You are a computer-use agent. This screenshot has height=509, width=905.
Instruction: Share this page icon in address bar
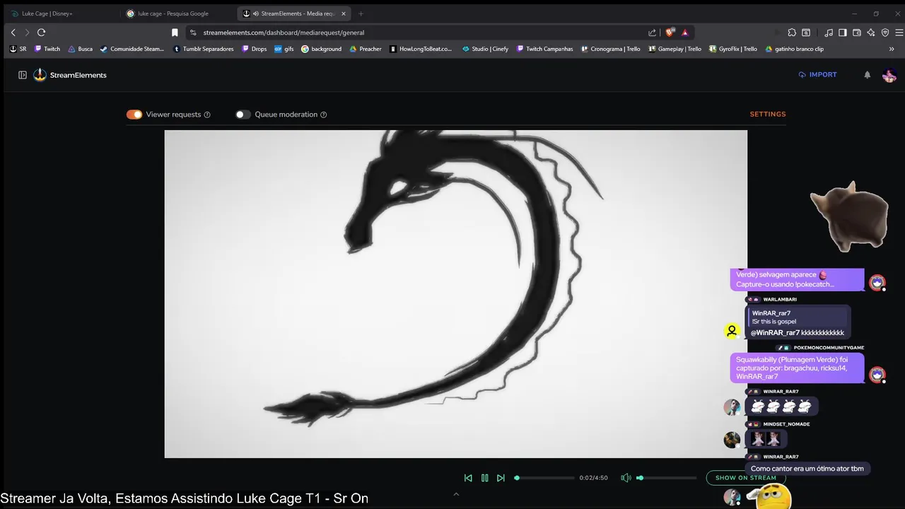click(652, 33)
